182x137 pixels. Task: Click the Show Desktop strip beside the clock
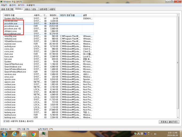[181, 134]
